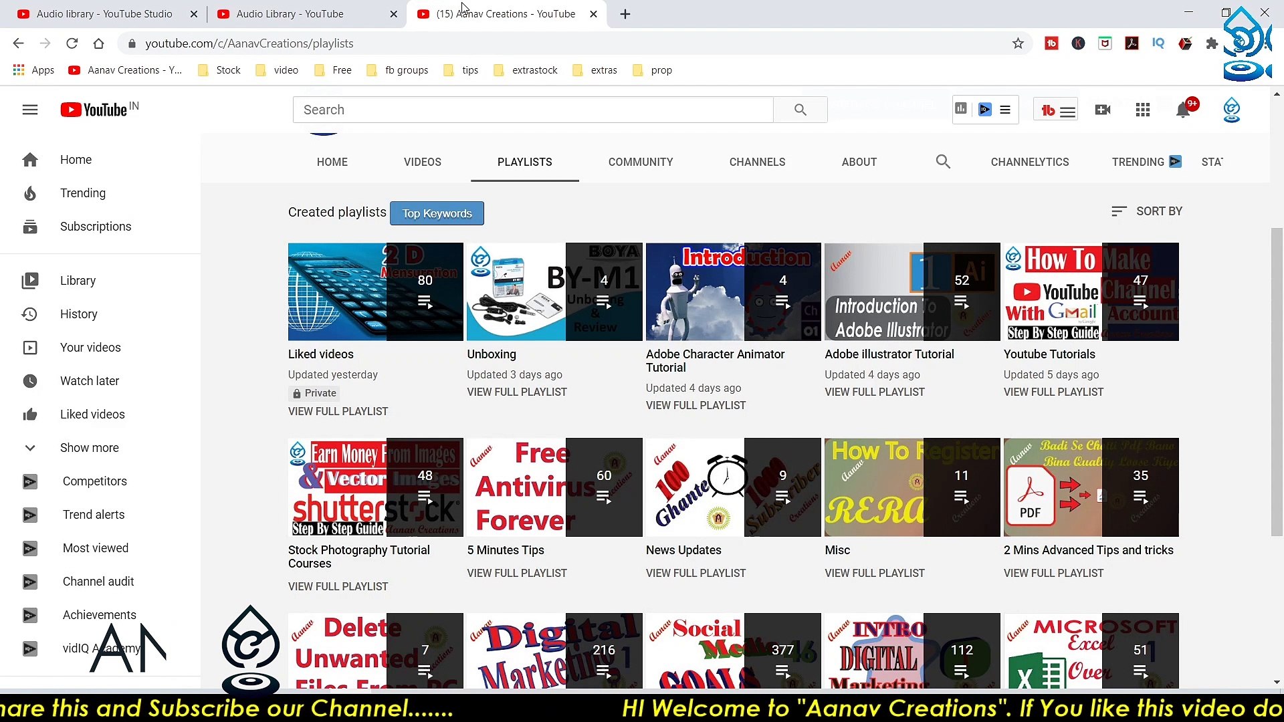Click VIEW FULL PLAYLIST under News Updates
1284x722 pixels.
[695, 573]
